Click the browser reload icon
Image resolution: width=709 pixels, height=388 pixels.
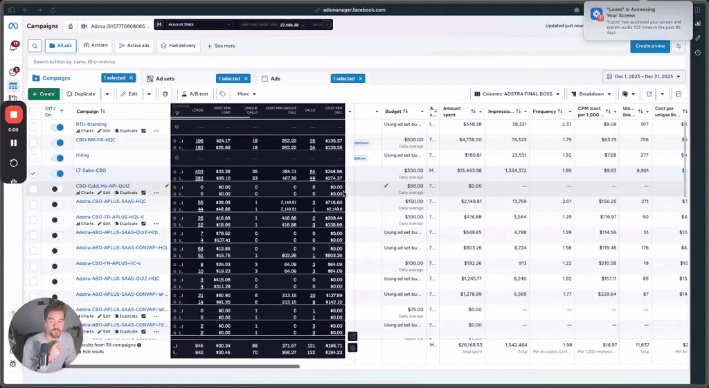point(53,10)
